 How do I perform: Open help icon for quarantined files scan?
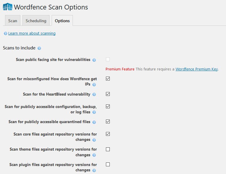pyautogui.click(x=94, y=122)
